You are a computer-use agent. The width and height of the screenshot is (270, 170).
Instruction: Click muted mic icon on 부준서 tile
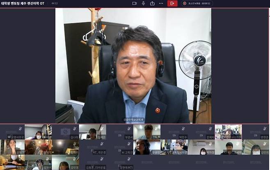coord(129,129)
